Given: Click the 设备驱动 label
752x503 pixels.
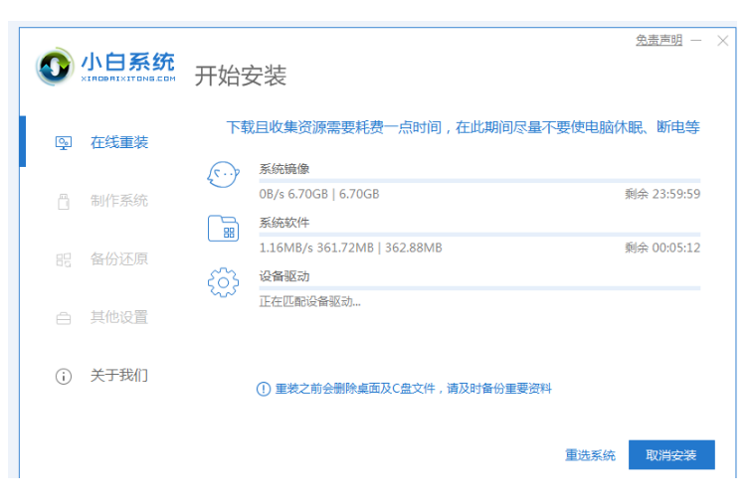Looking at the screenshot, I should click(x=284, y=276).
